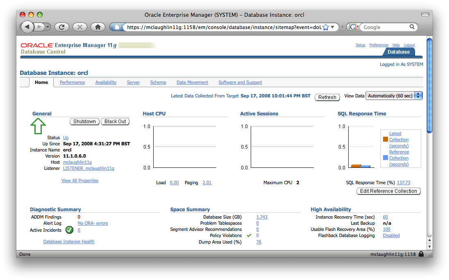This screenshot has height=280, width=449.
Task: Open the View Data refresh interval dropdown
Action: coord(394,96)
